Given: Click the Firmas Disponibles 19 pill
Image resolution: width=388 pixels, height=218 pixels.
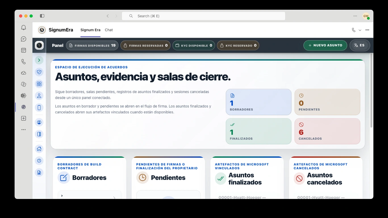Looking at the screenshot, I should pyautogui.click(x=92, y=45).
